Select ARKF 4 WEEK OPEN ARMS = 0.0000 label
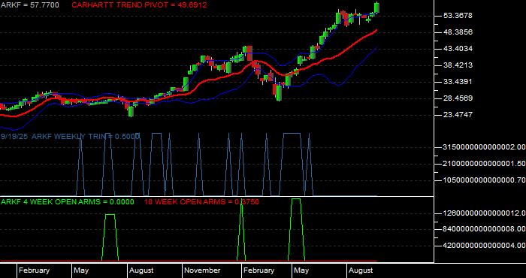Viewport: 526px width, 278px height. [x=68, y=202]
